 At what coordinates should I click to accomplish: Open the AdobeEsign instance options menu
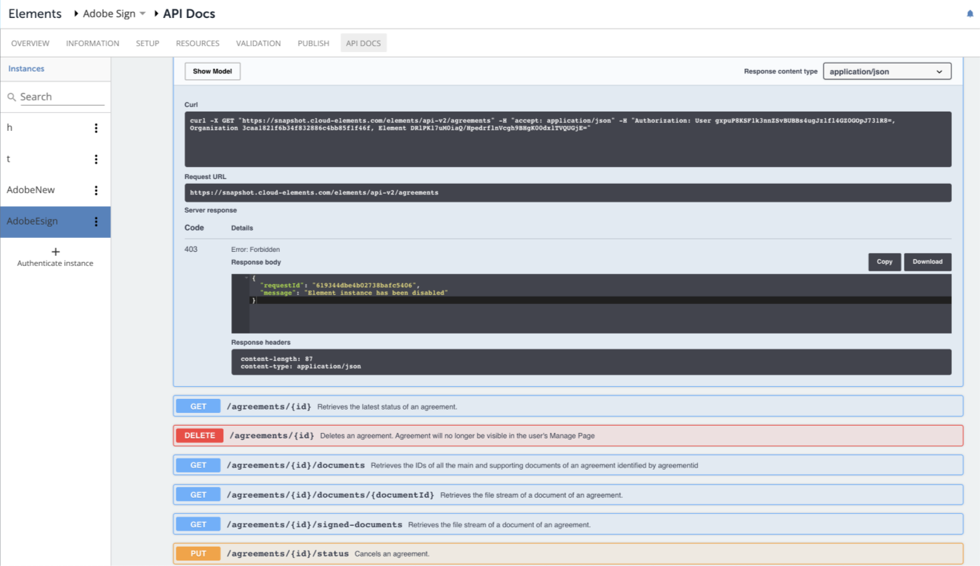coord(96,221)
